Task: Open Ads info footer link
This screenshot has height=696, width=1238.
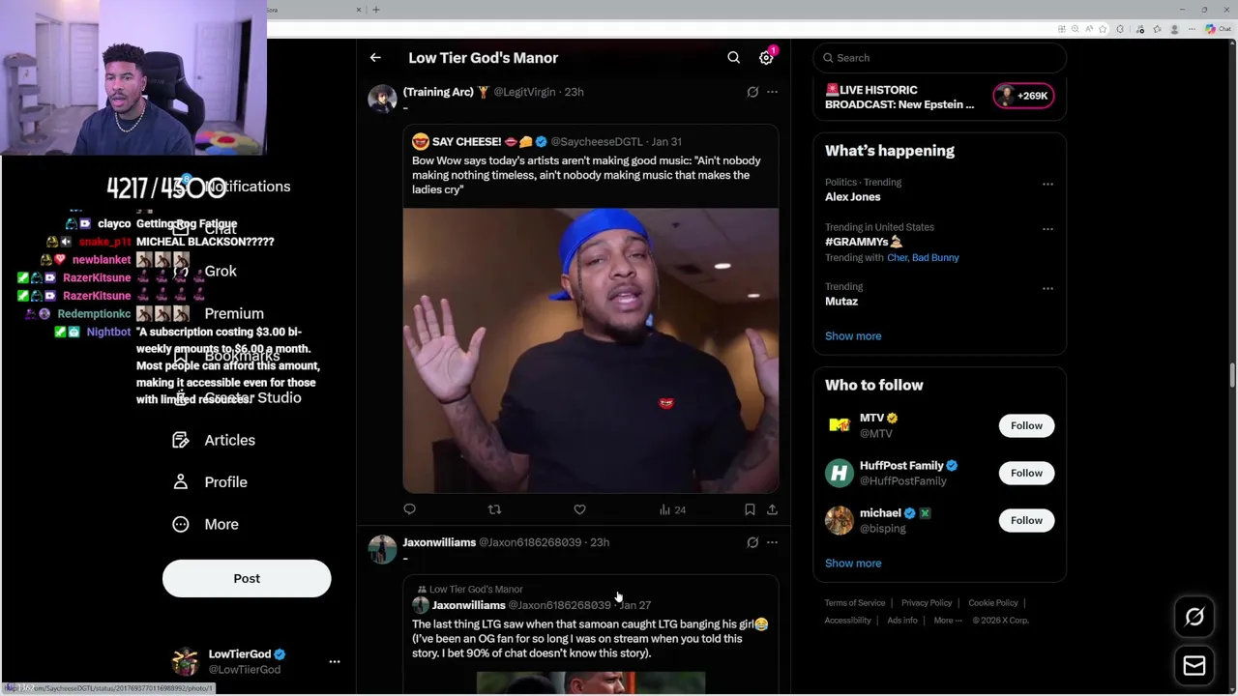Action: point(902,621)
